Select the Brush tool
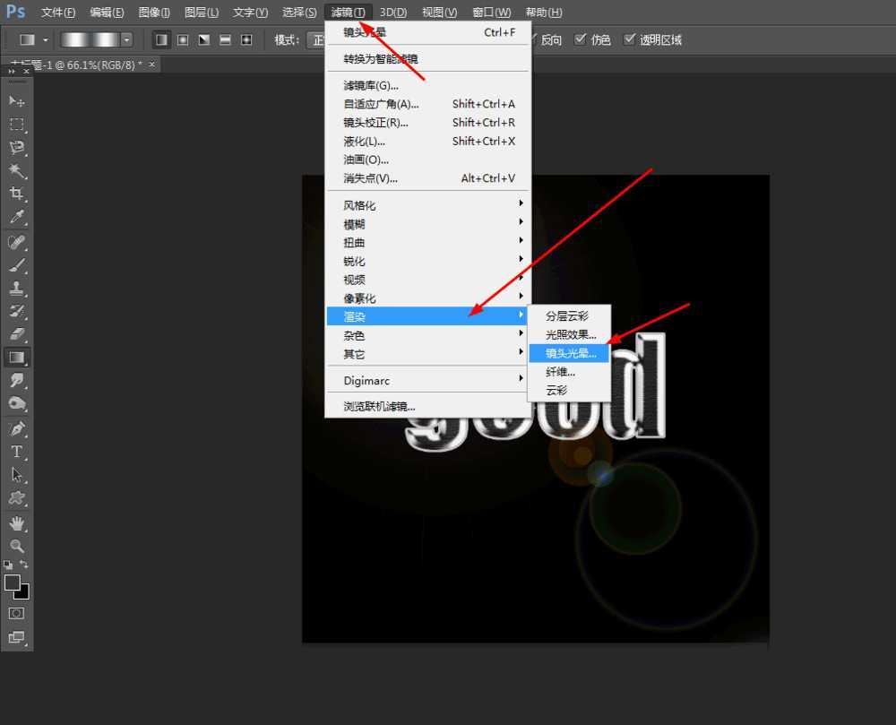 pos(17,264)
